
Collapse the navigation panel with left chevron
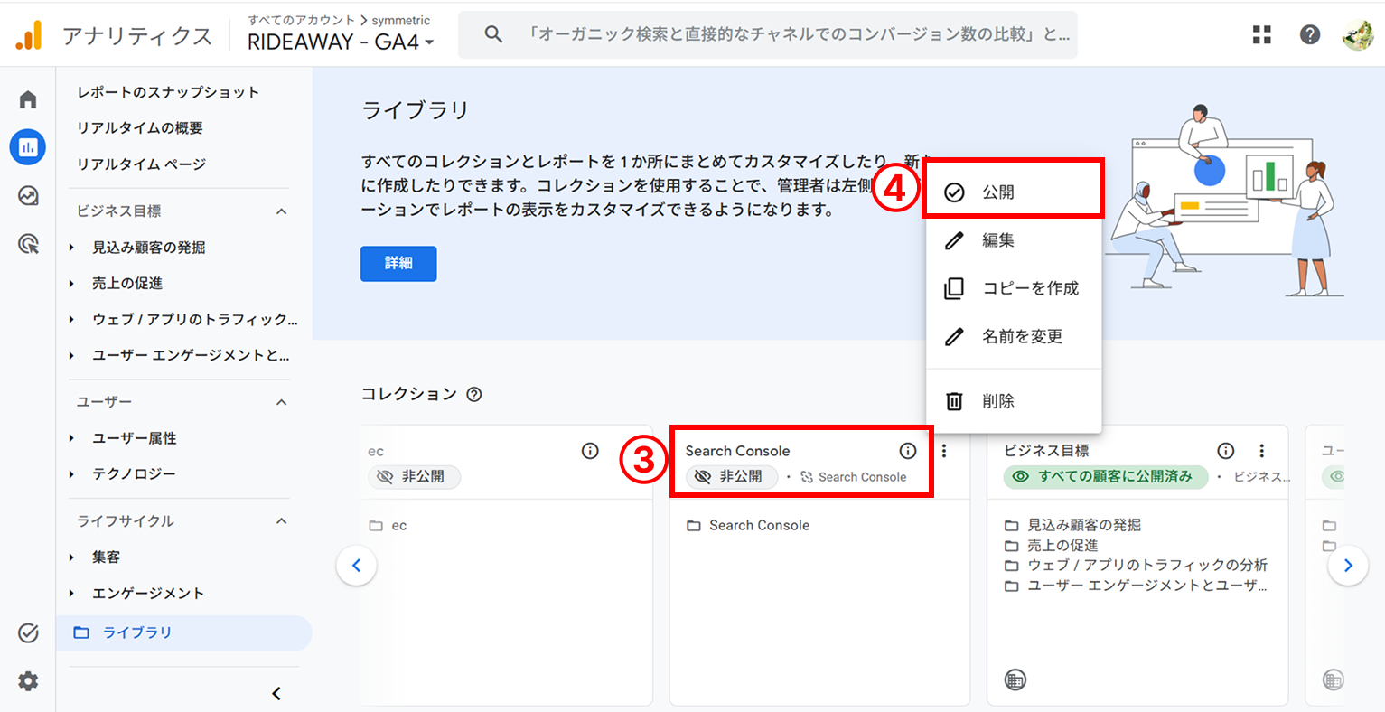pos(276,694)
